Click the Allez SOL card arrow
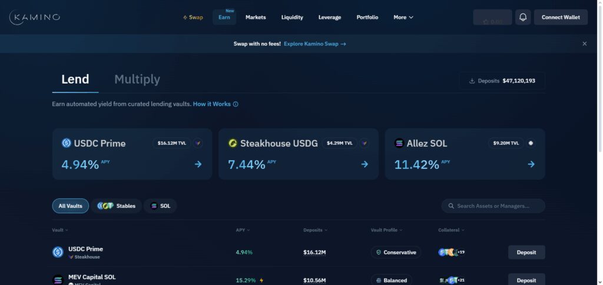This screenshot has height=285, width=603. coord(531,164)
